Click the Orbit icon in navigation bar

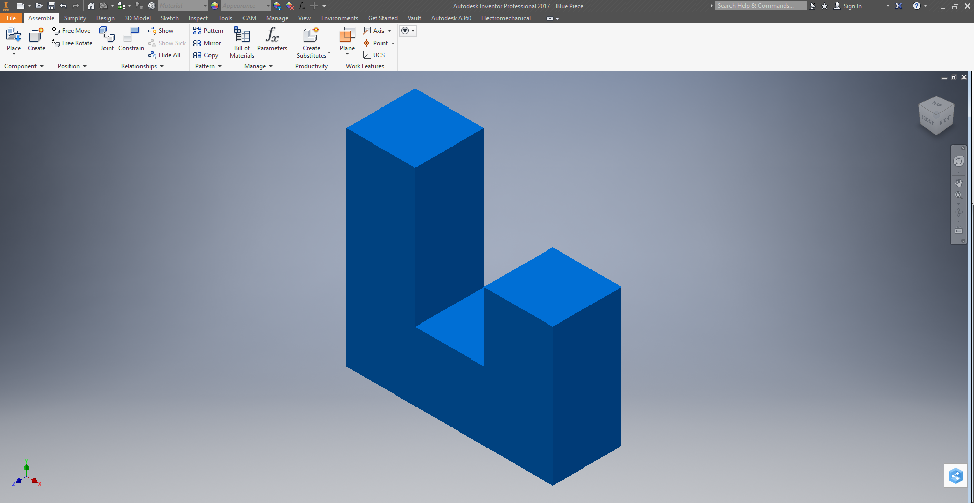point(958,212)
